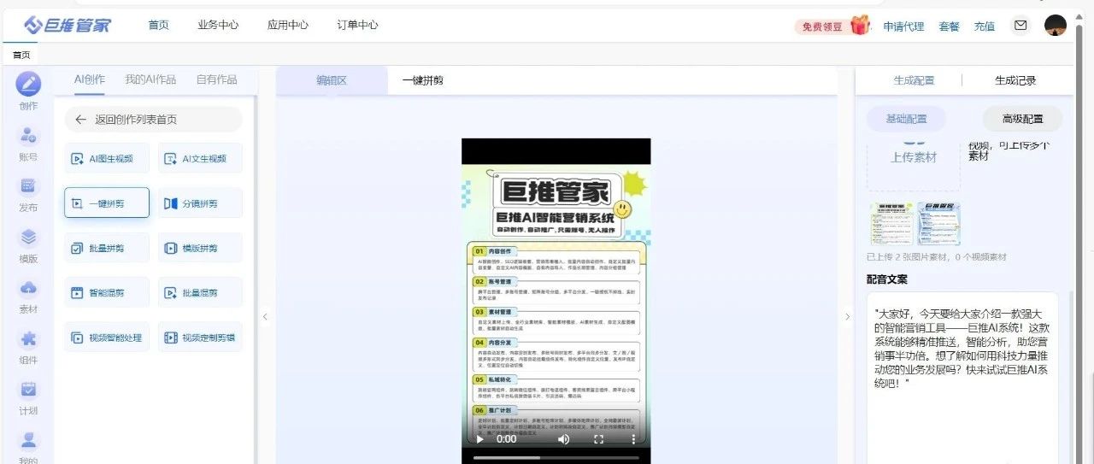Viewport: 1094px width, 464px height.
Task: Click the 巨推管家 logo
Action: coord(68,25)
